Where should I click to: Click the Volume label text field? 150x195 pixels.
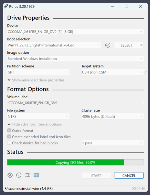(75, 103)
